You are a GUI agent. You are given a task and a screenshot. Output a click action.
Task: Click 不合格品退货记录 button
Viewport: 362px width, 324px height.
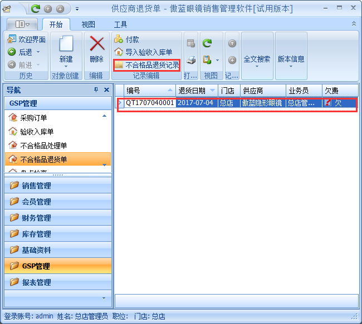pyautogui.click(x=147, y=65)
